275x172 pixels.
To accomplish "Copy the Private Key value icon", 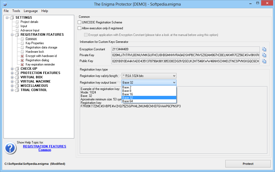I will point(264,55).
